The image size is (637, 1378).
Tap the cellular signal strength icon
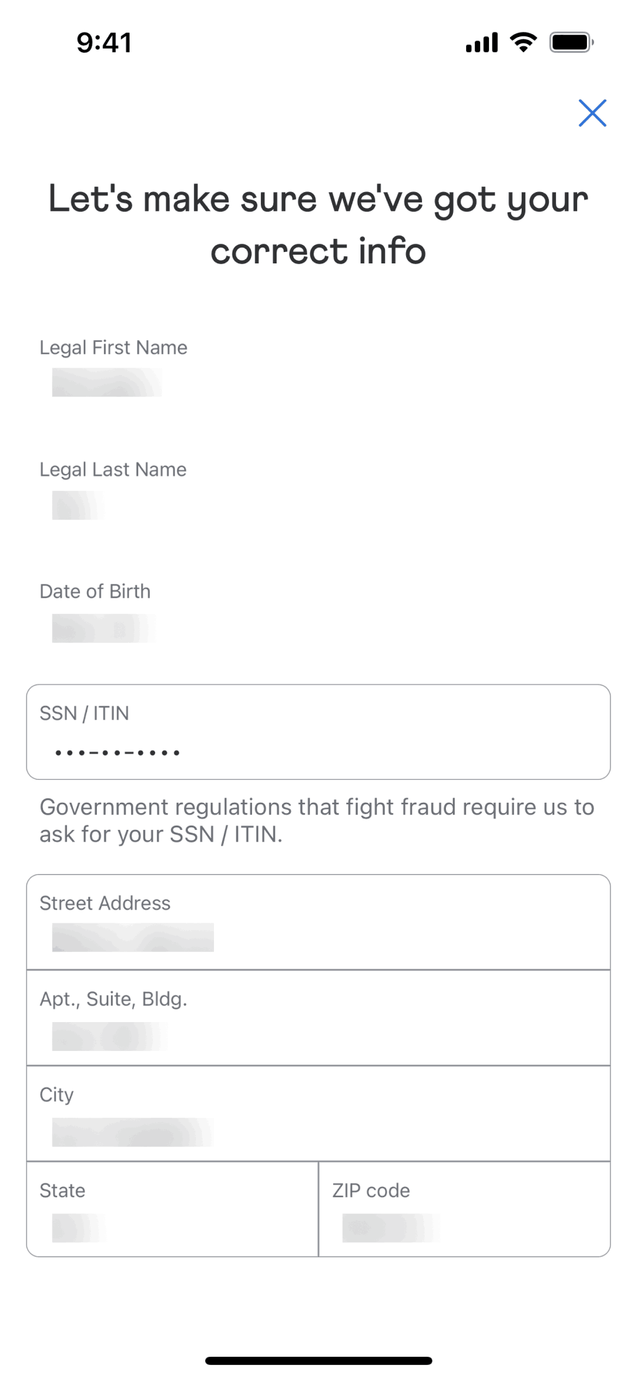tap(481, 42)
